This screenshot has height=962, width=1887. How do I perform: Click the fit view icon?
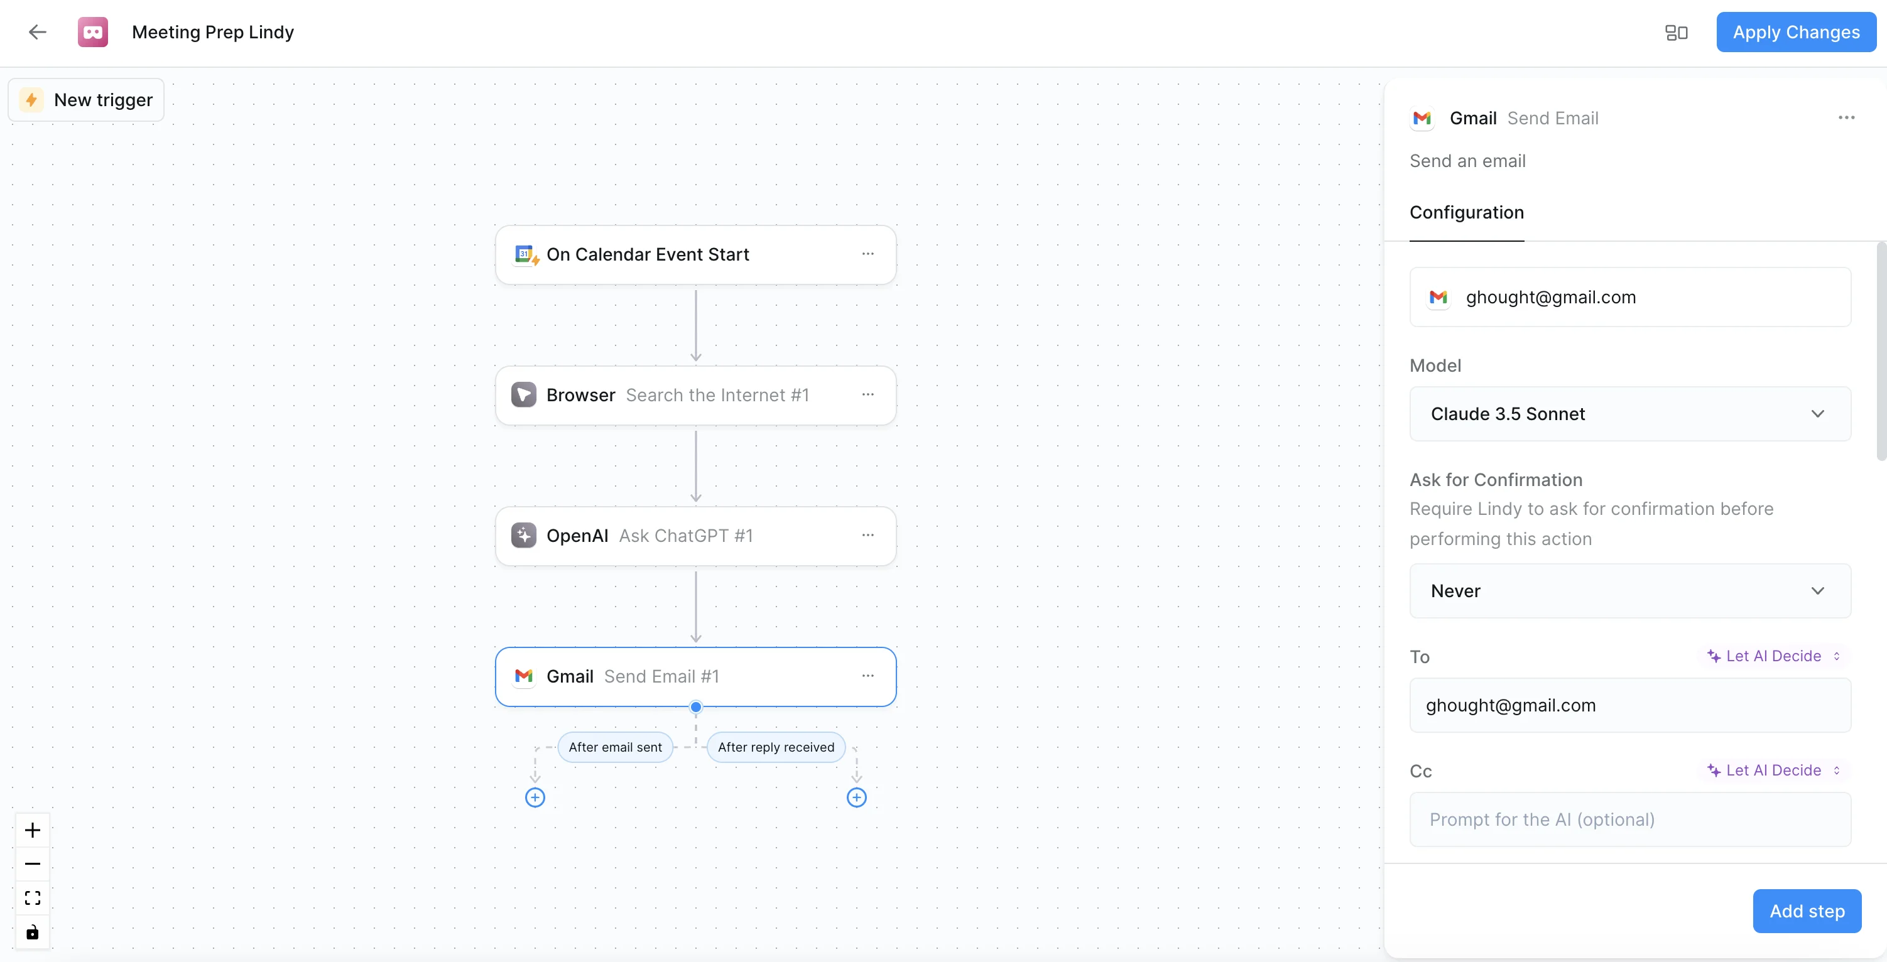tap(32, 897)
